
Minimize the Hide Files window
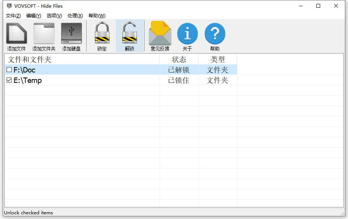(x=301, y=6)
